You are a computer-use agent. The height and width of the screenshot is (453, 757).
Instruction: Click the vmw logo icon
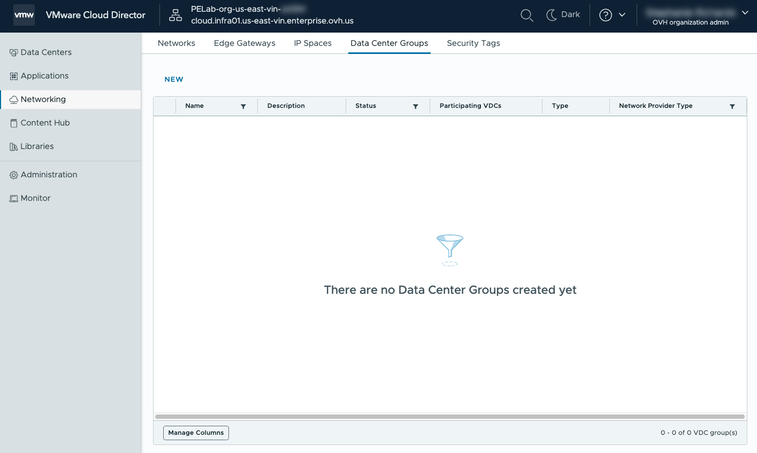tap(24, 15)
